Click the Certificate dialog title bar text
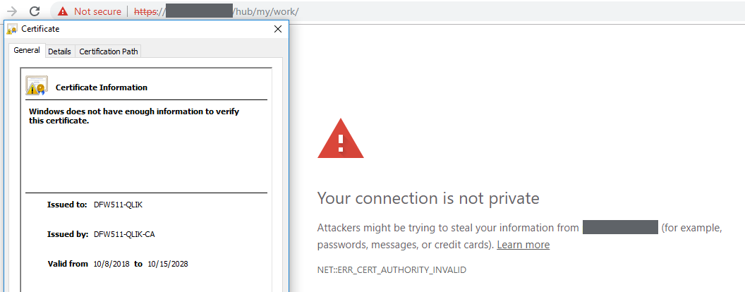 point(40,29)
